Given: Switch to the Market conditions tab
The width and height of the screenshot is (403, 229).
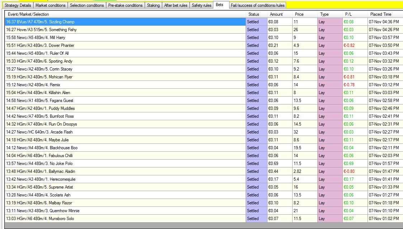Looking at the screenshot, I should [50, 5].
